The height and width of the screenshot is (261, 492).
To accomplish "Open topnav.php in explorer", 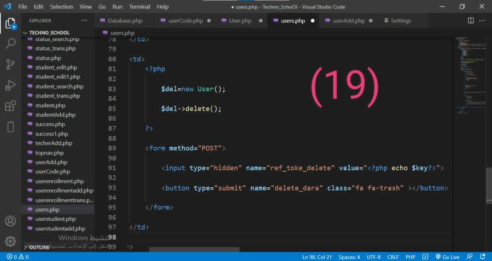I will click(49, 153).
